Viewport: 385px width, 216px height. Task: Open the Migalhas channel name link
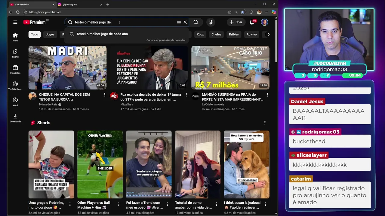(x=127, y=104)
